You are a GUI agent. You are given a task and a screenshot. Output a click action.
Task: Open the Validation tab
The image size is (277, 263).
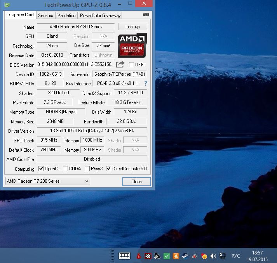click(66, 16)
